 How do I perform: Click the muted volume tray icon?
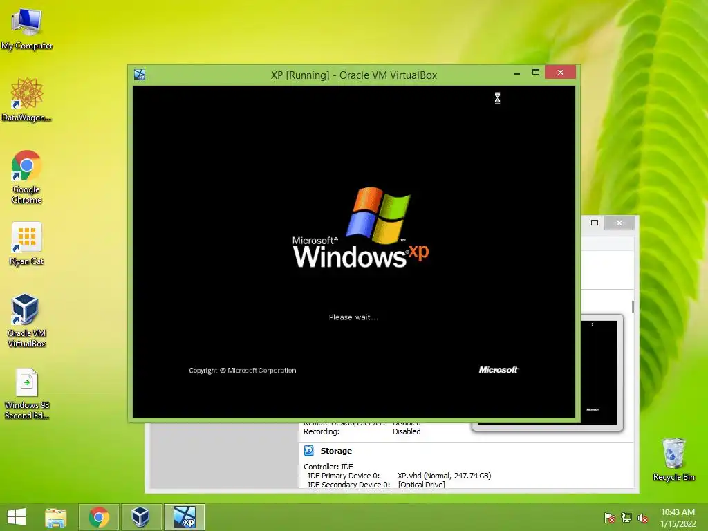(643, 518)
